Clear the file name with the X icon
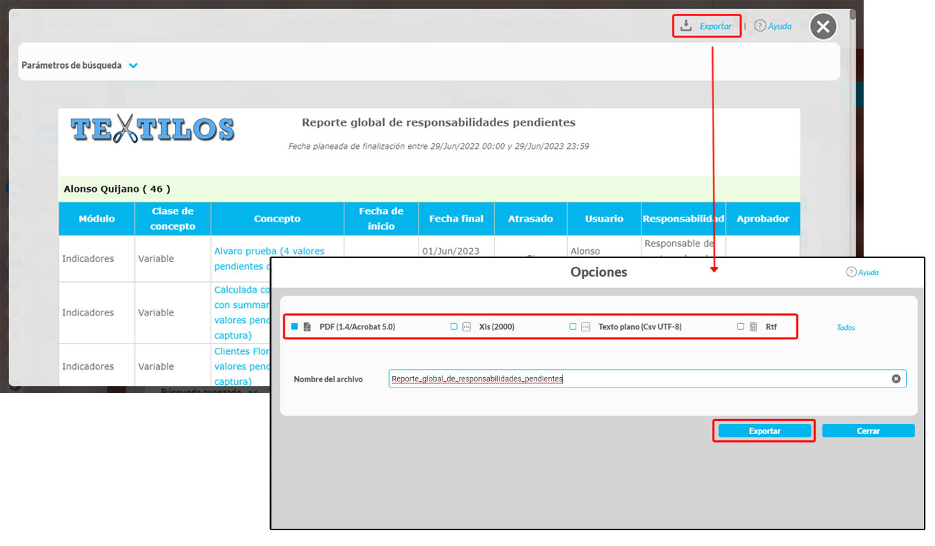The image size is (935, 546). (x=896, y=379)
